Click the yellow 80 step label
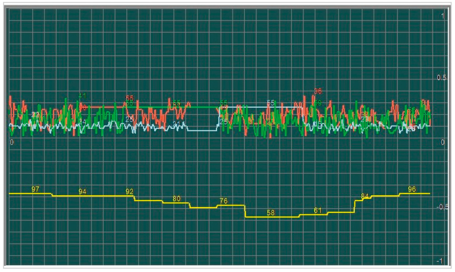 177,199
